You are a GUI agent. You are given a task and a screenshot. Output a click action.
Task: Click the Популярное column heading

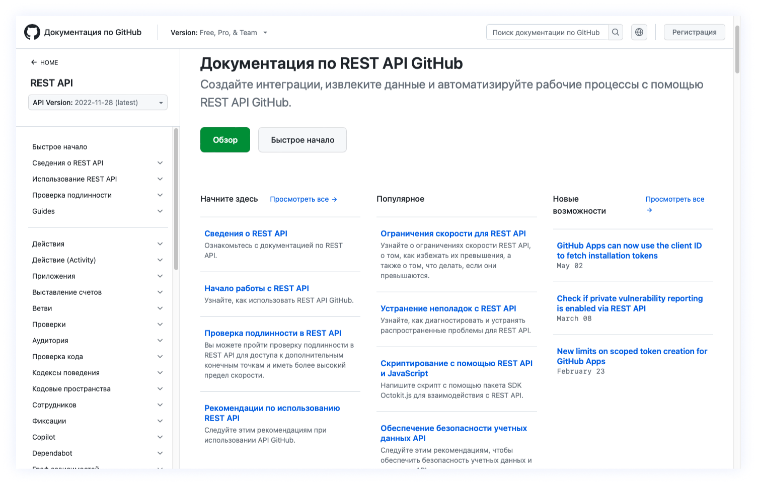coord(400,199)
